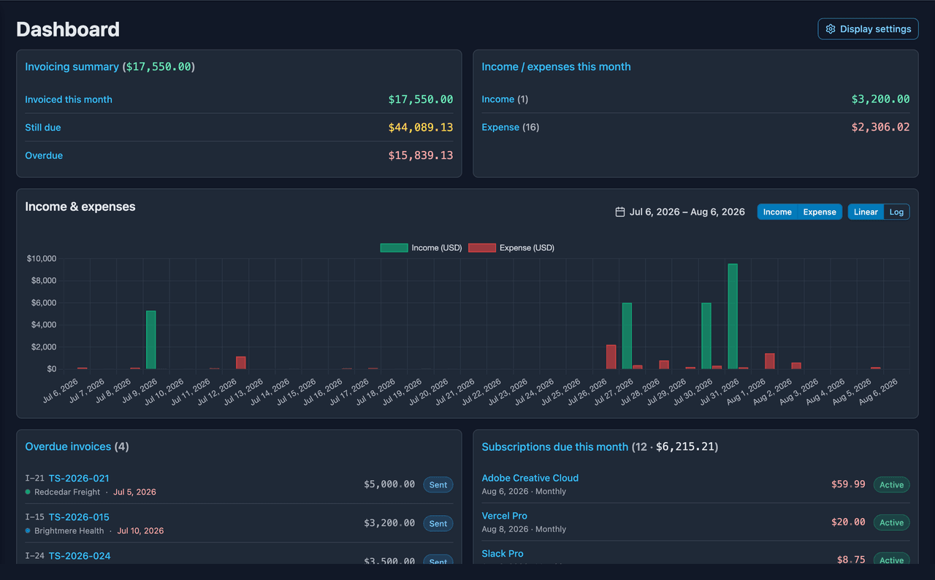Screen dimensions: 935x580
Task: Click the green dot beside Redcedar Freight
Action: click(x=28, y=492)
